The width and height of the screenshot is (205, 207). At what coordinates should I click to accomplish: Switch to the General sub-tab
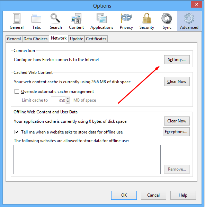pos(14,39)
